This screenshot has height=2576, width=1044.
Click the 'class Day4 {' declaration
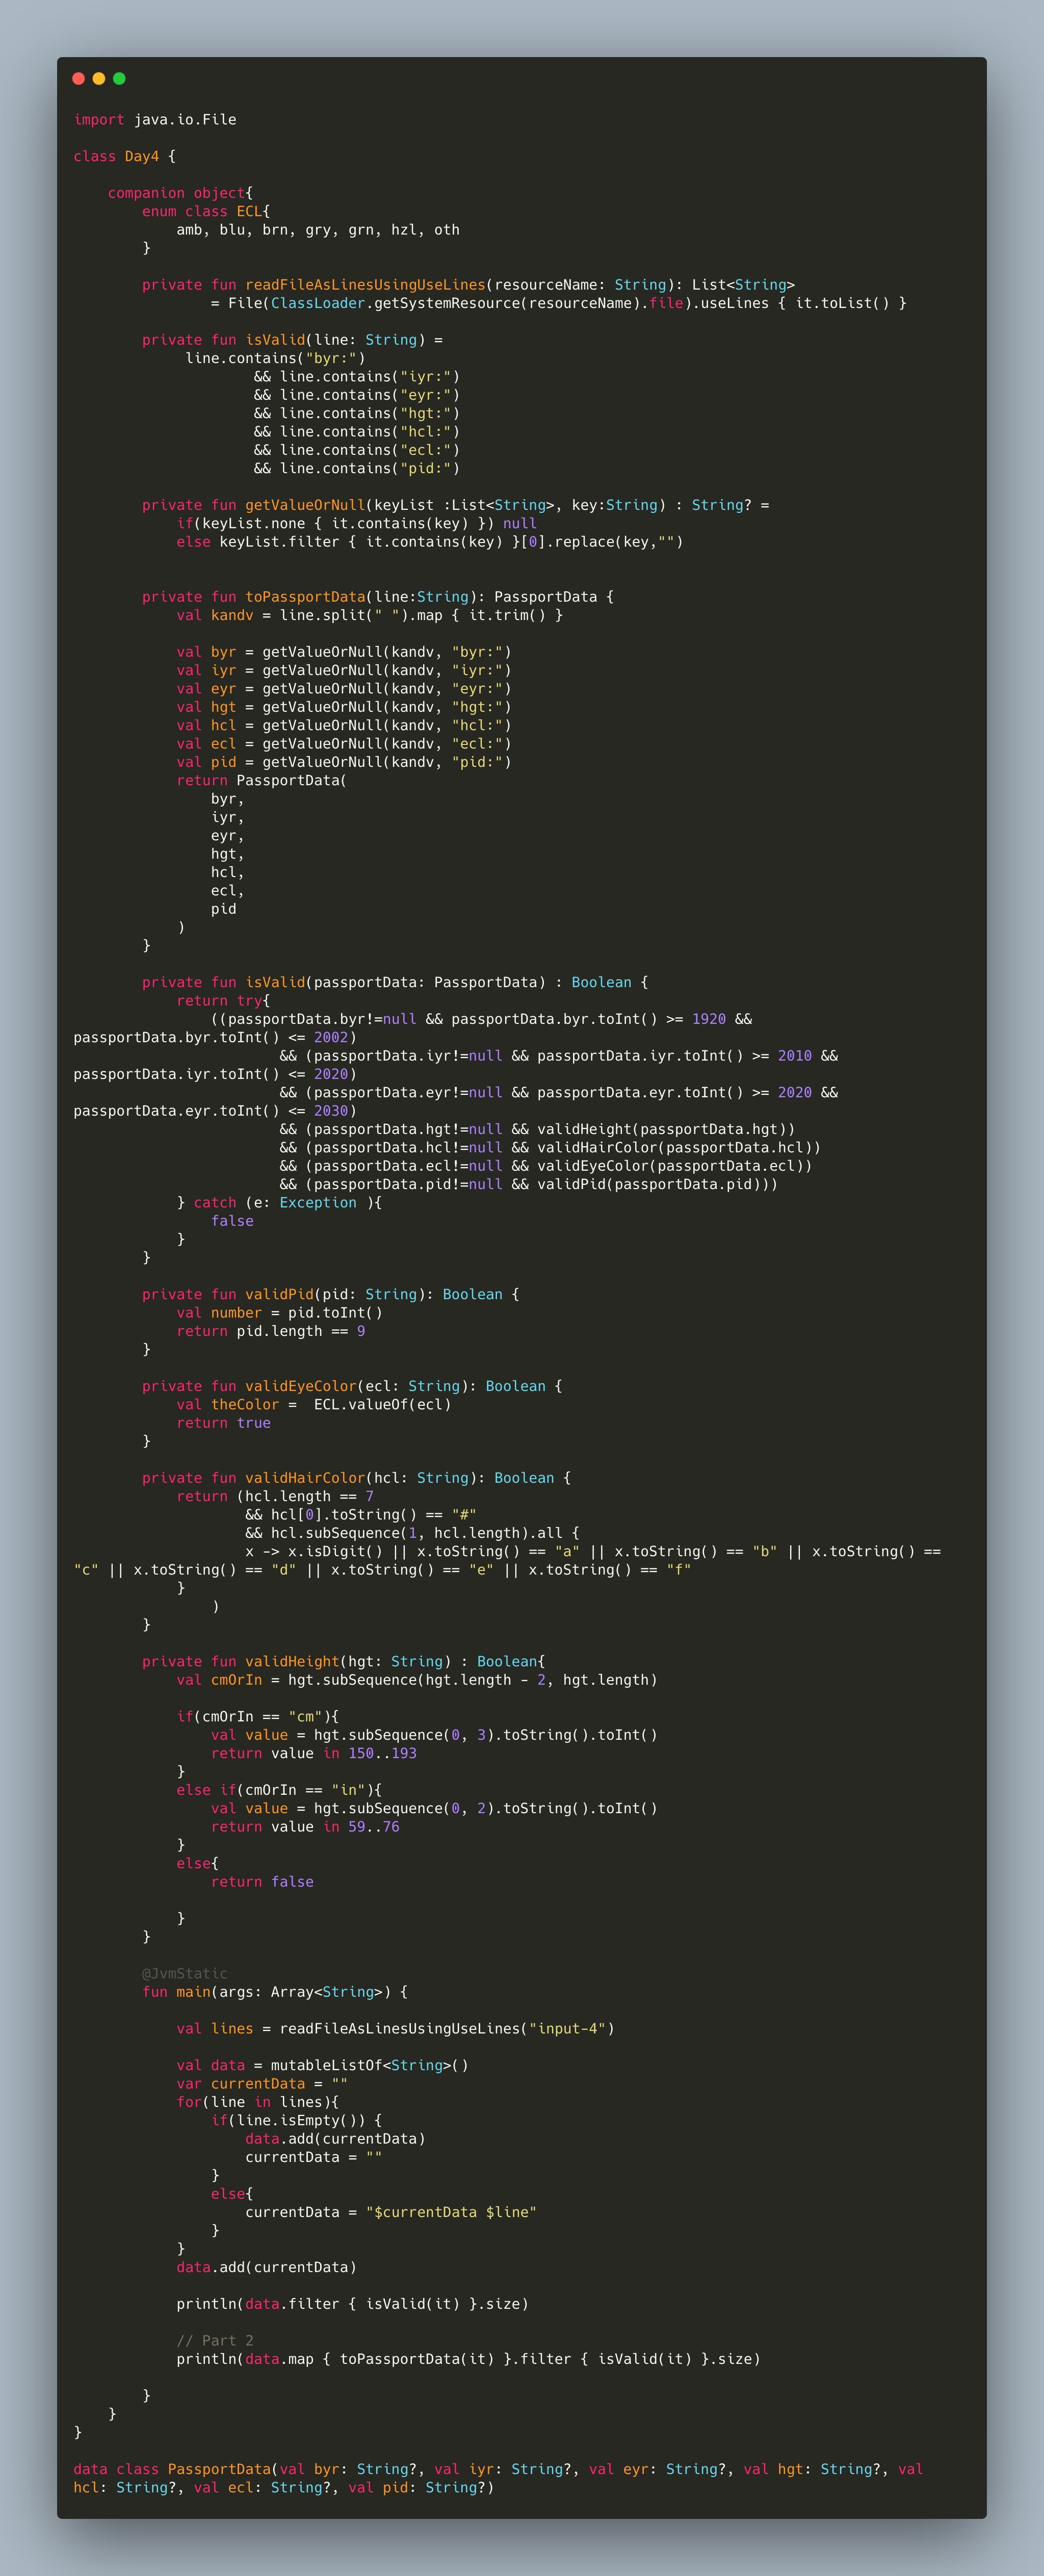125,156
